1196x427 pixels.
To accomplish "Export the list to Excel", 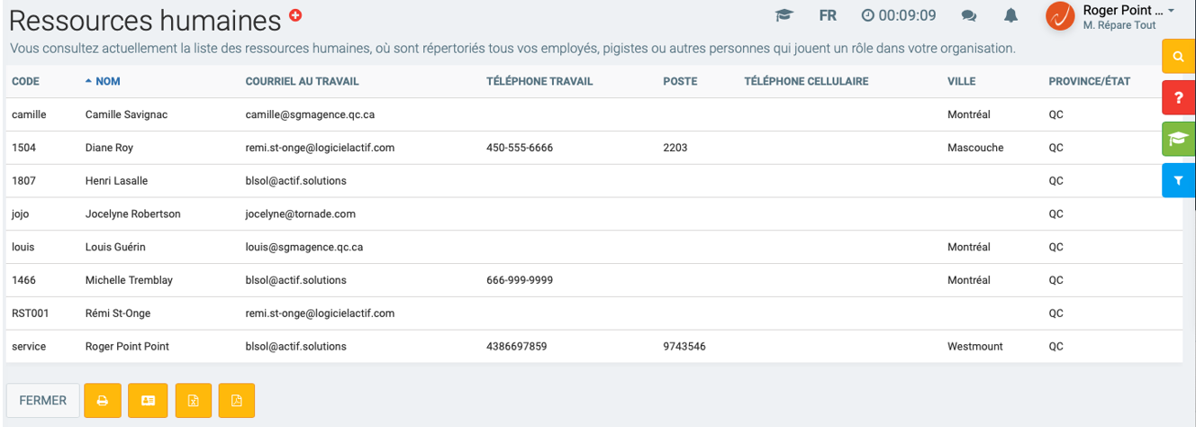I will pyautogui.click(x=193, y=401).
